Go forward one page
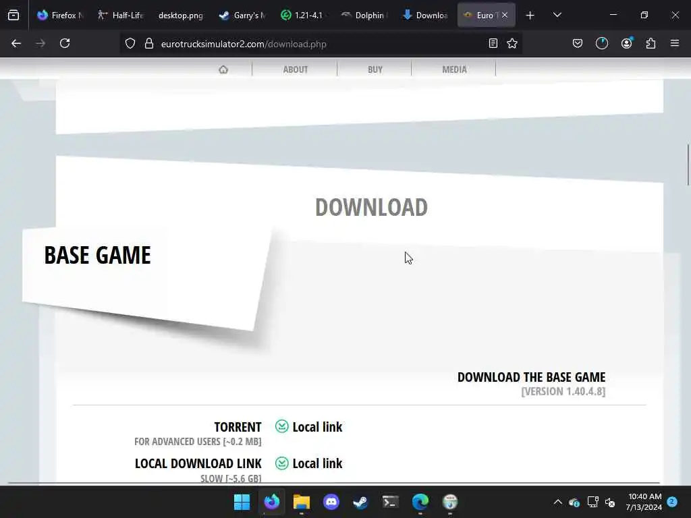The width and height of the screenshot is (691, 518). tap(40, 44)
